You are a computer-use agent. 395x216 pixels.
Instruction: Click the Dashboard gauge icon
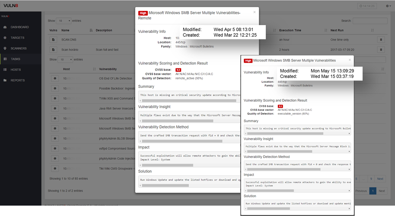coord(5,27)
